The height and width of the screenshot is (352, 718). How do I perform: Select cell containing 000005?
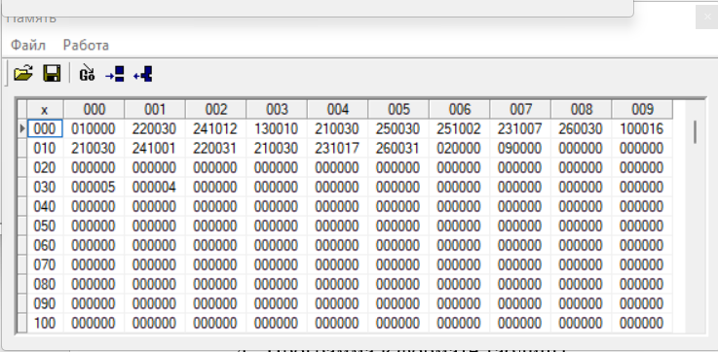[x=94, y=187]
